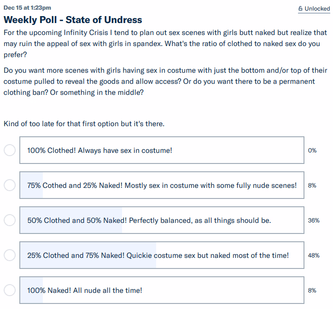Select the radio circle for "100% Naked"
Screen dimensions: 333x309
pyautogui.click(x=10, y=290)
